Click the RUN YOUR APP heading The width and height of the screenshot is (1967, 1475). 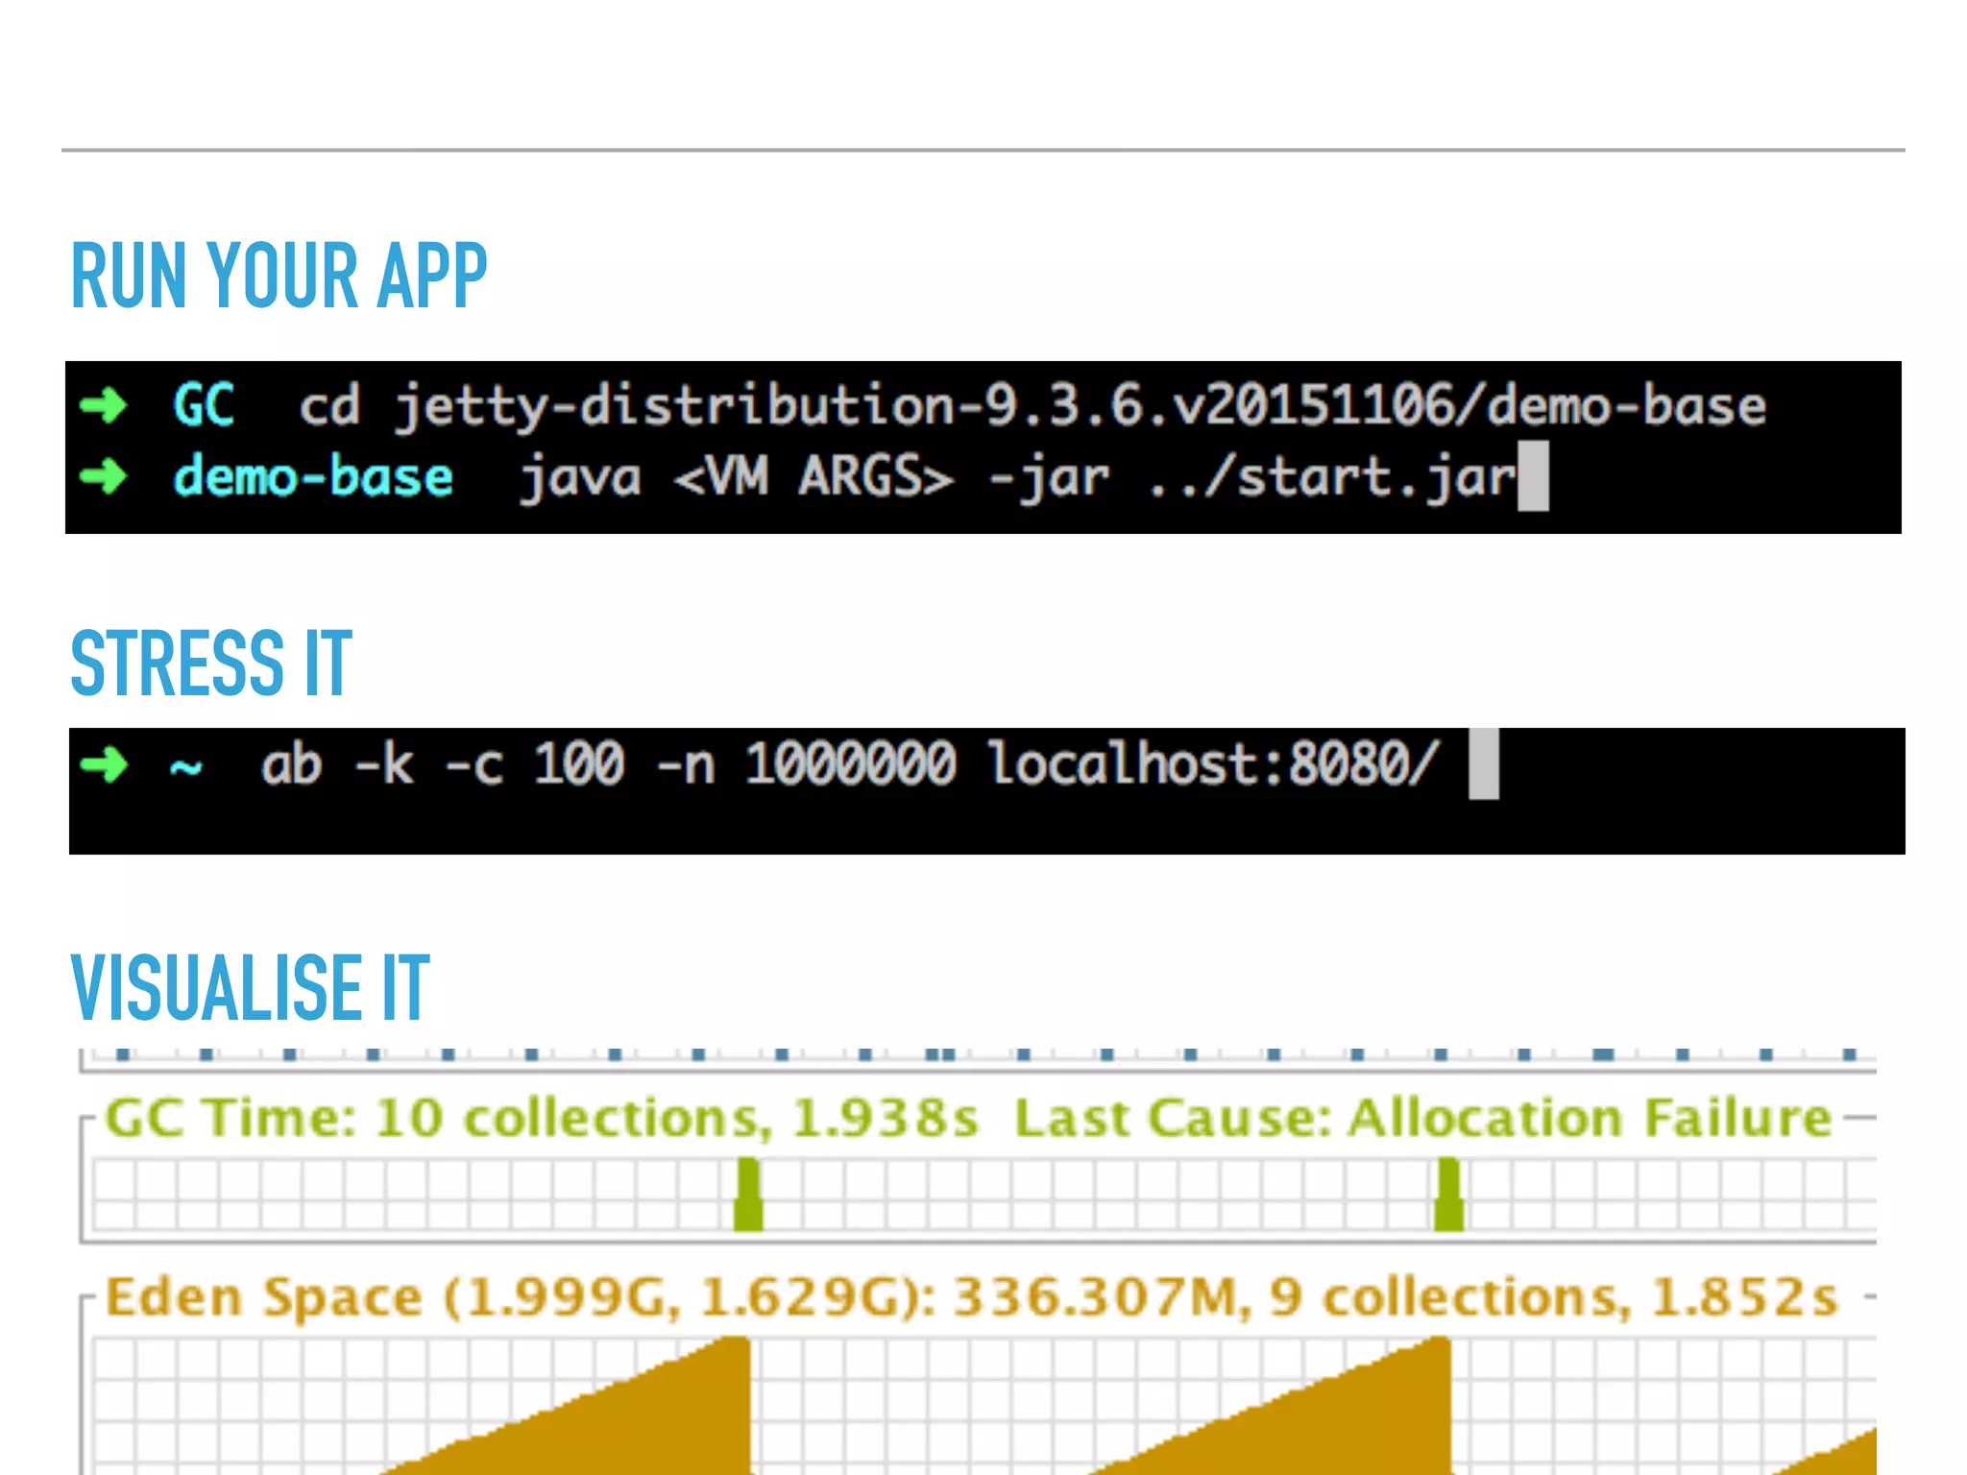pos(279,276)
